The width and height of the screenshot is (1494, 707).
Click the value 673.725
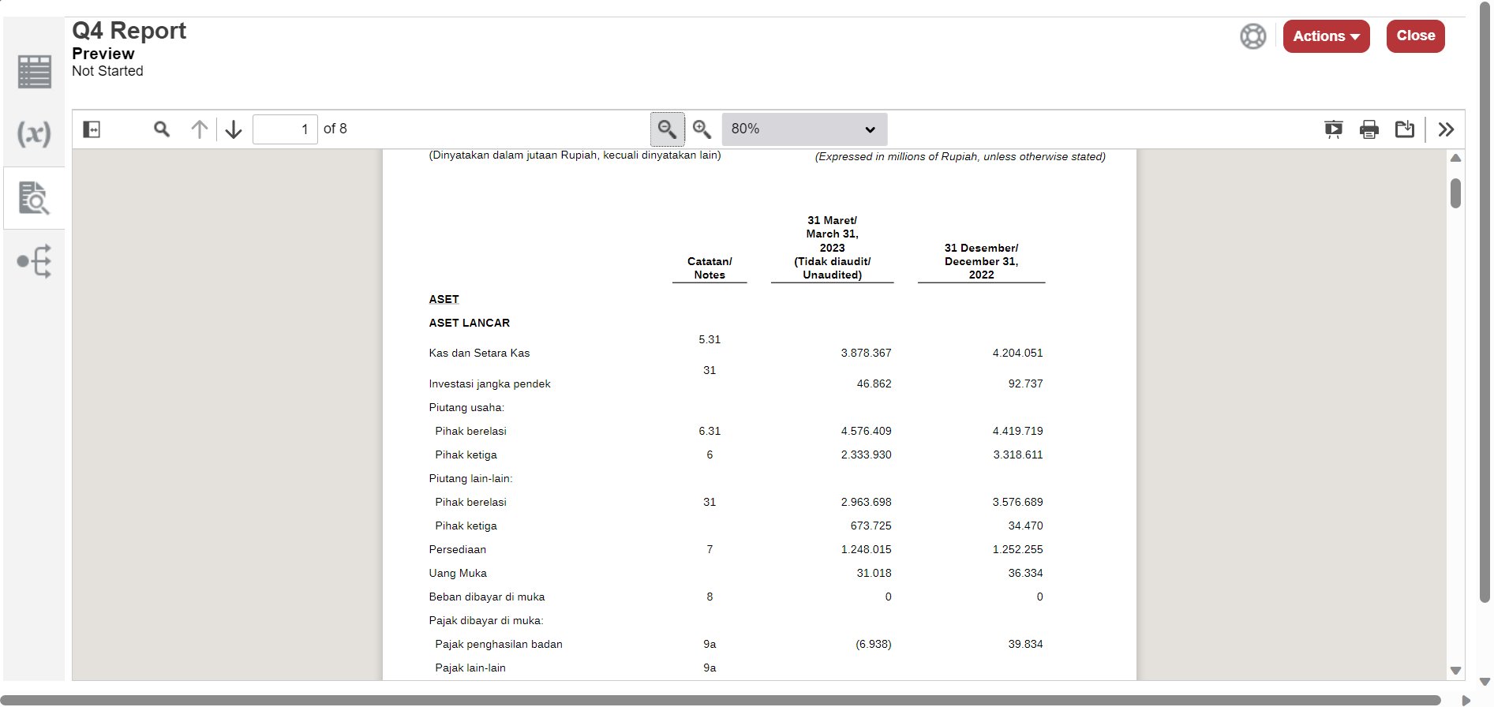pos(871,526)
